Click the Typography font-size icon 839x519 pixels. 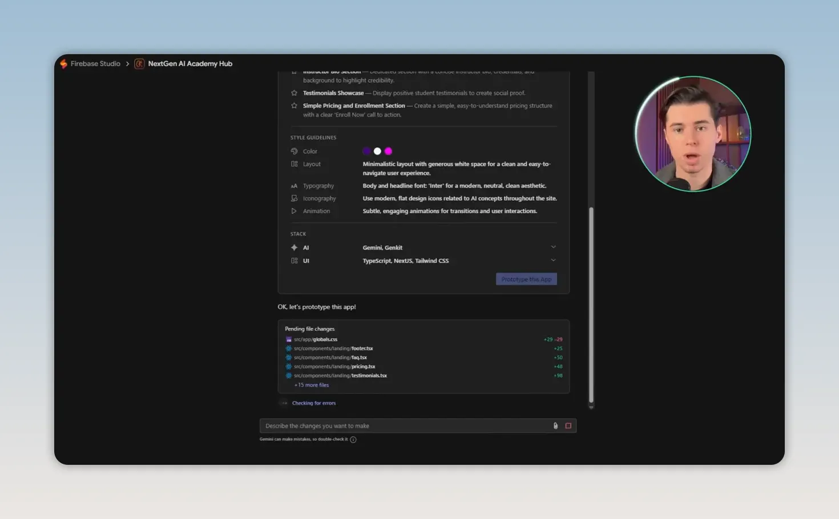point(294,186)
